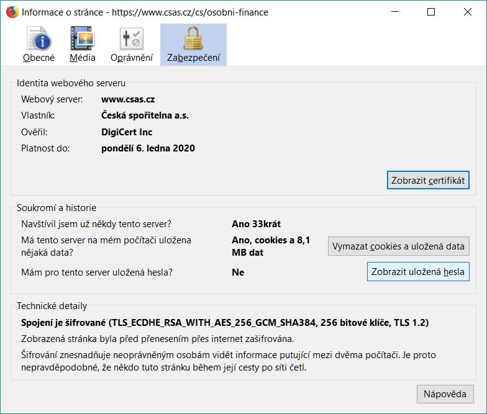Click the Ověřil label

(x=34, y=132)
